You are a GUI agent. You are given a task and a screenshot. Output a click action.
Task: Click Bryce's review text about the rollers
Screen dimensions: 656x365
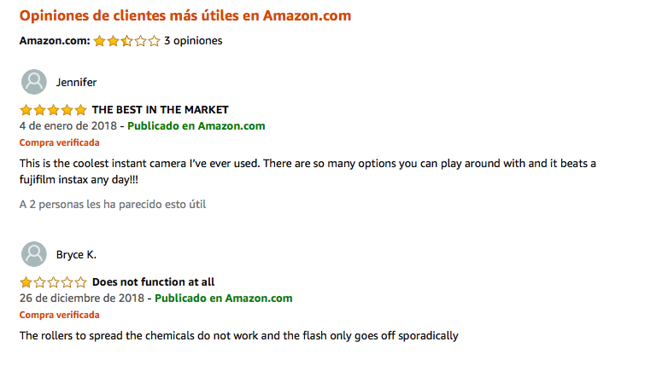(x=238, y=336)
